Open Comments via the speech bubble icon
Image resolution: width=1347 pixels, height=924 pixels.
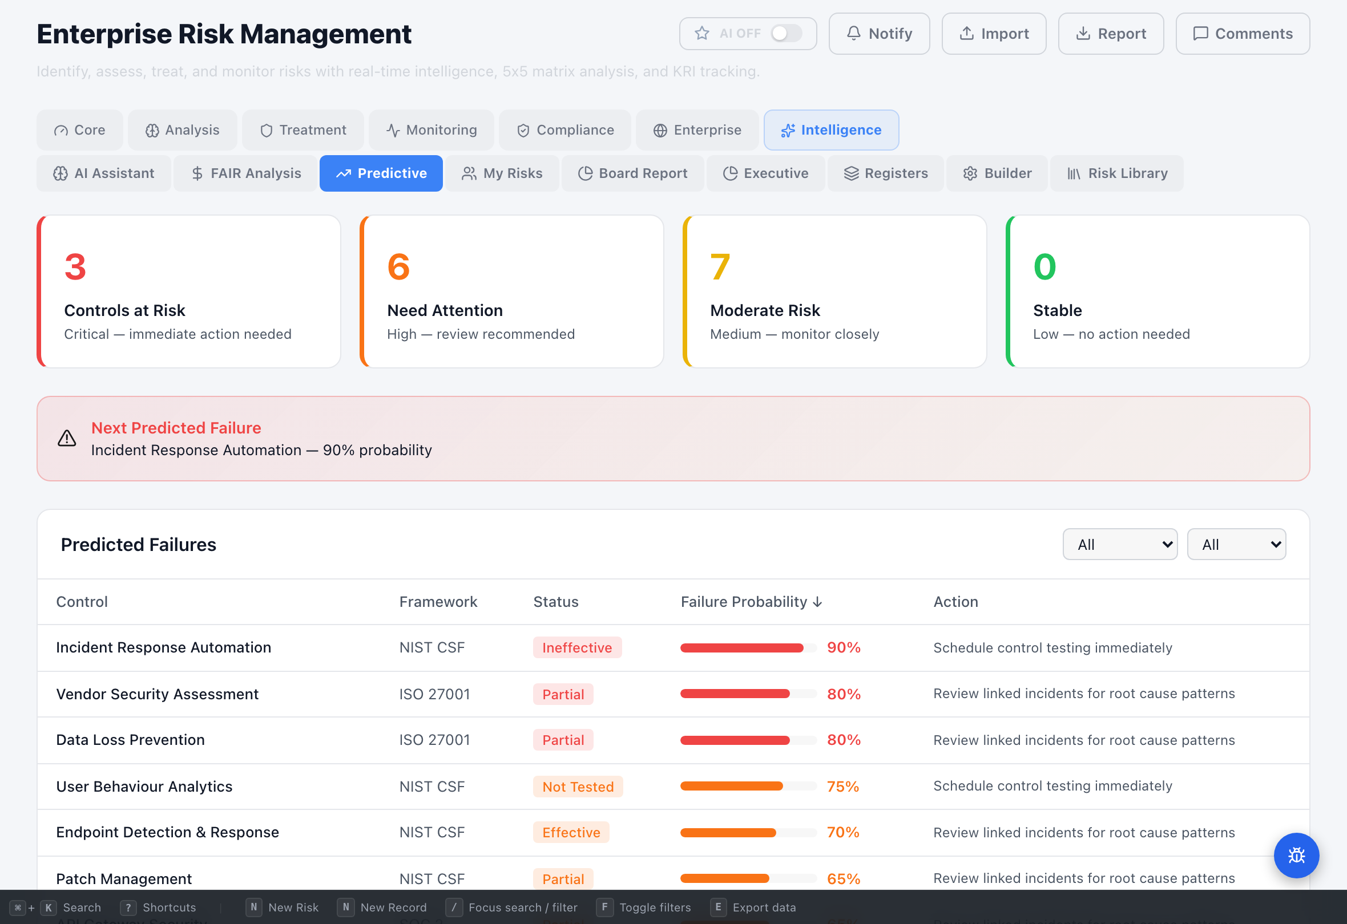(x=1200, y=34)
